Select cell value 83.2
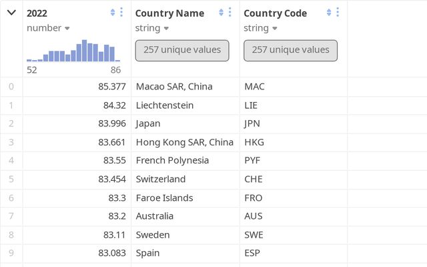The image size is (427, 267). coord(77,216)
